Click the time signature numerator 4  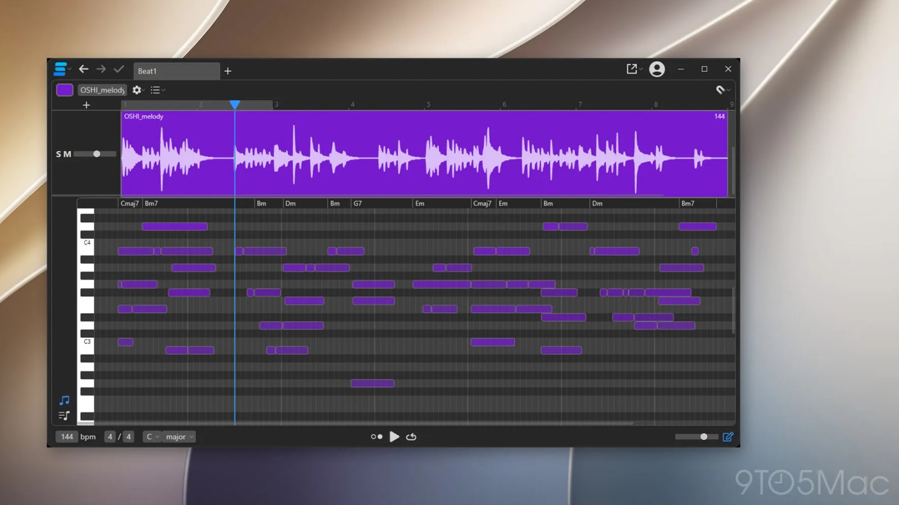110,437
